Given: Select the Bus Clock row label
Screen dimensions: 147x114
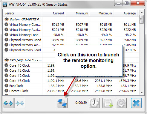Looking at the screenshot, I should [x=16, y=86].
